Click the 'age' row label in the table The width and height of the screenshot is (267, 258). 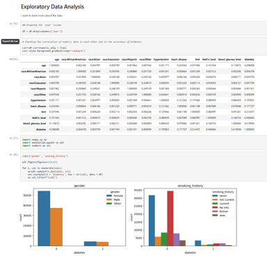(44, 65)
